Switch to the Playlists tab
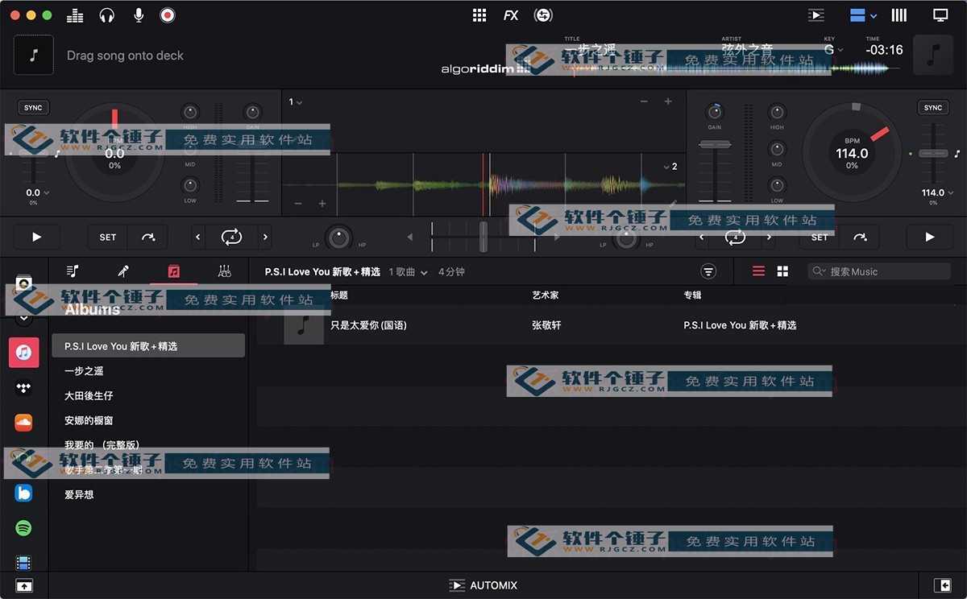The height and width of the screenshot is (599, 967). point(73,271)
